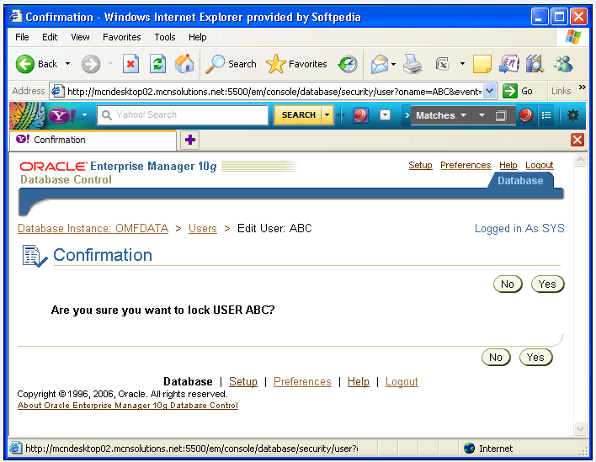596x462 pixels.
Task: Click the footer Preferences link
Action: pos(302,381)
